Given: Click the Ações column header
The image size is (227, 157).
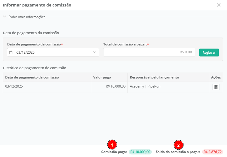Looking at the screenshot, I should click(216, 77).
